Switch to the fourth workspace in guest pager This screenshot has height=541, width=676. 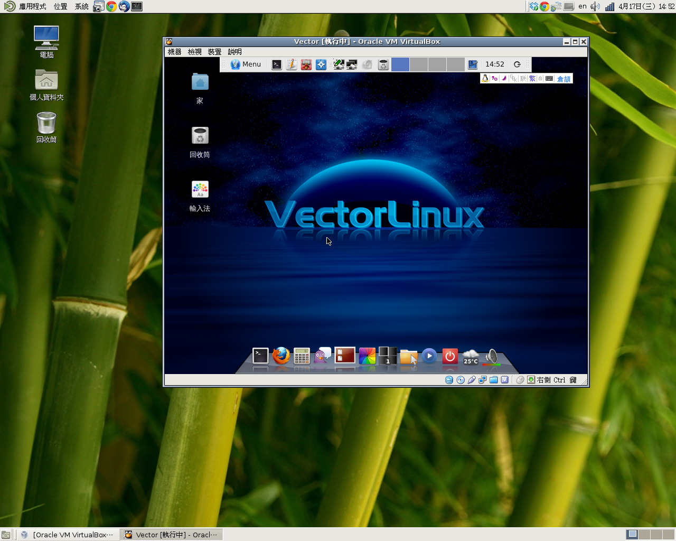pyautogui.click(x=456, y=64)
